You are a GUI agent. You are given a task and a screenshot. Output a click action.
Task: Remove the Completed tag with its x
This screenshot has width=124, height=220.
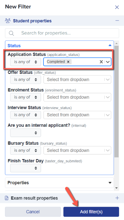68,62
